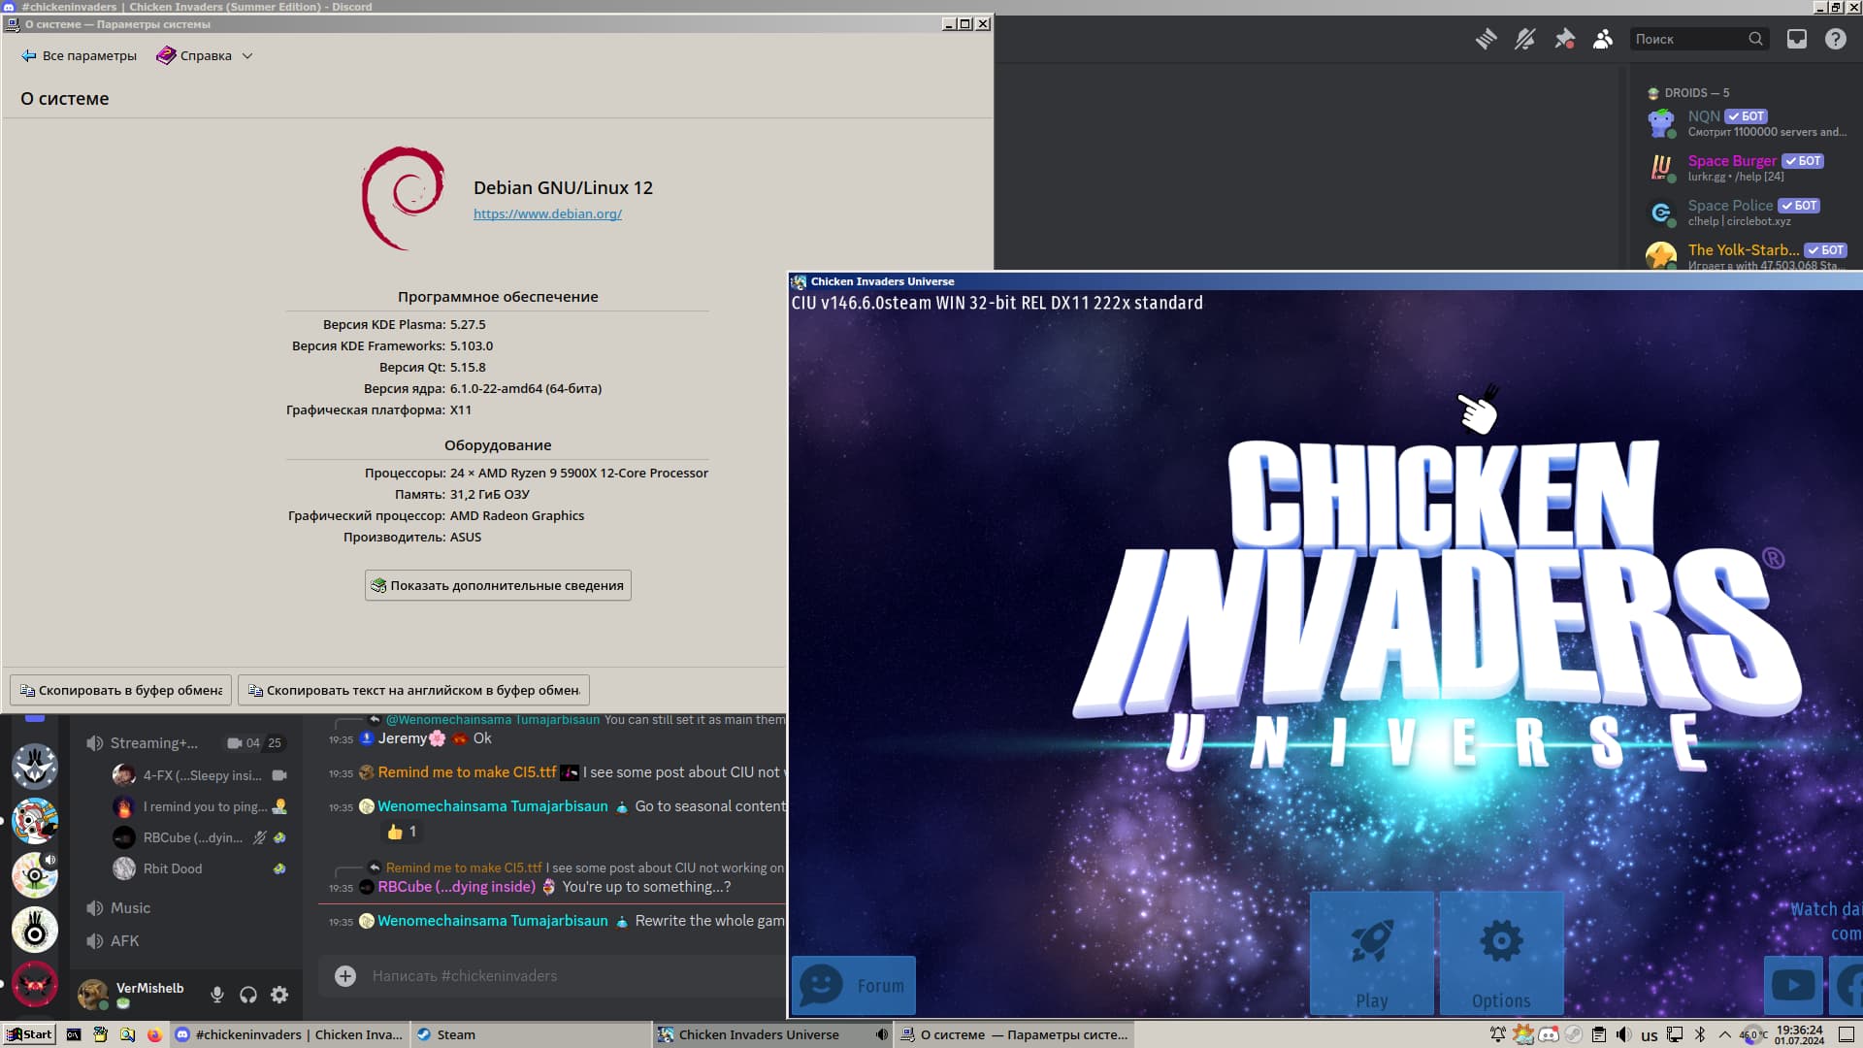Click the Discord icon in the system tray

pos(1550,1034)
